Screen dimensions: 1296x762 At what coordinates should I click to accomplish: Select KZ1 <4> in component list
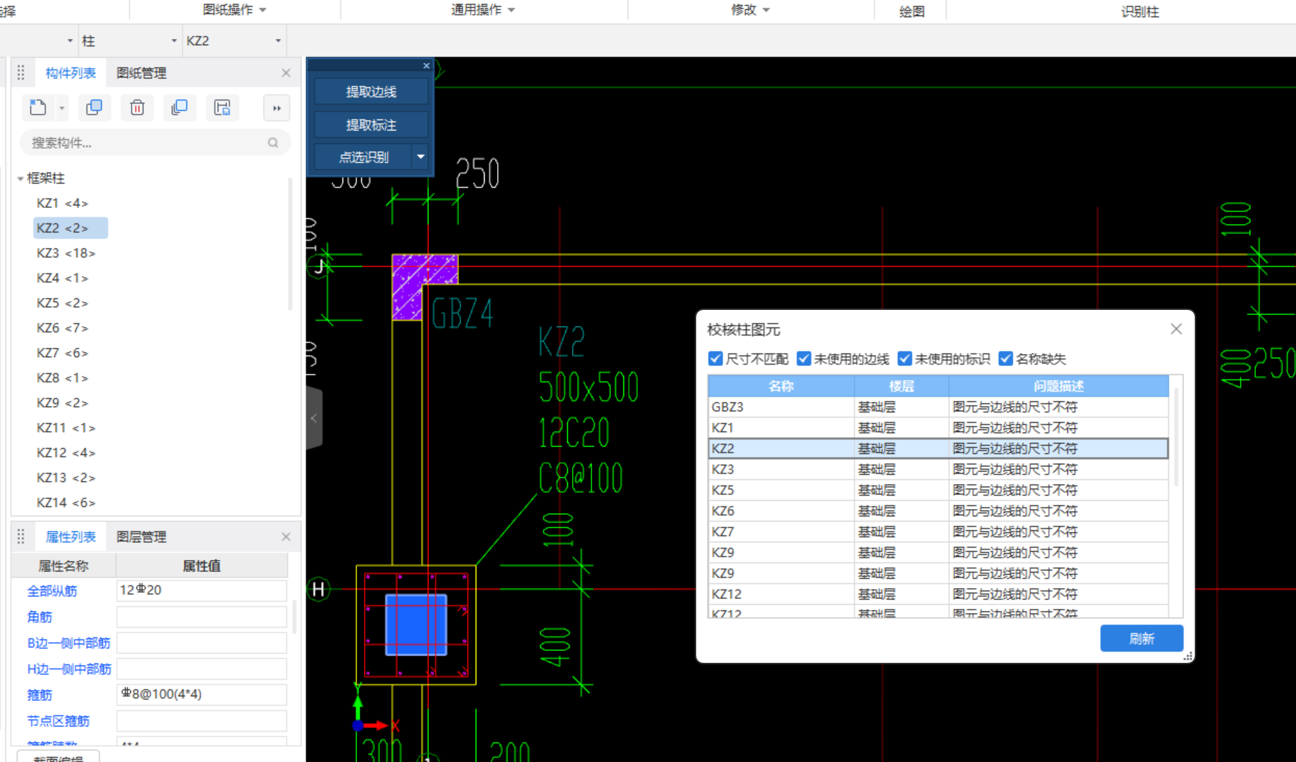click(62, 203)
